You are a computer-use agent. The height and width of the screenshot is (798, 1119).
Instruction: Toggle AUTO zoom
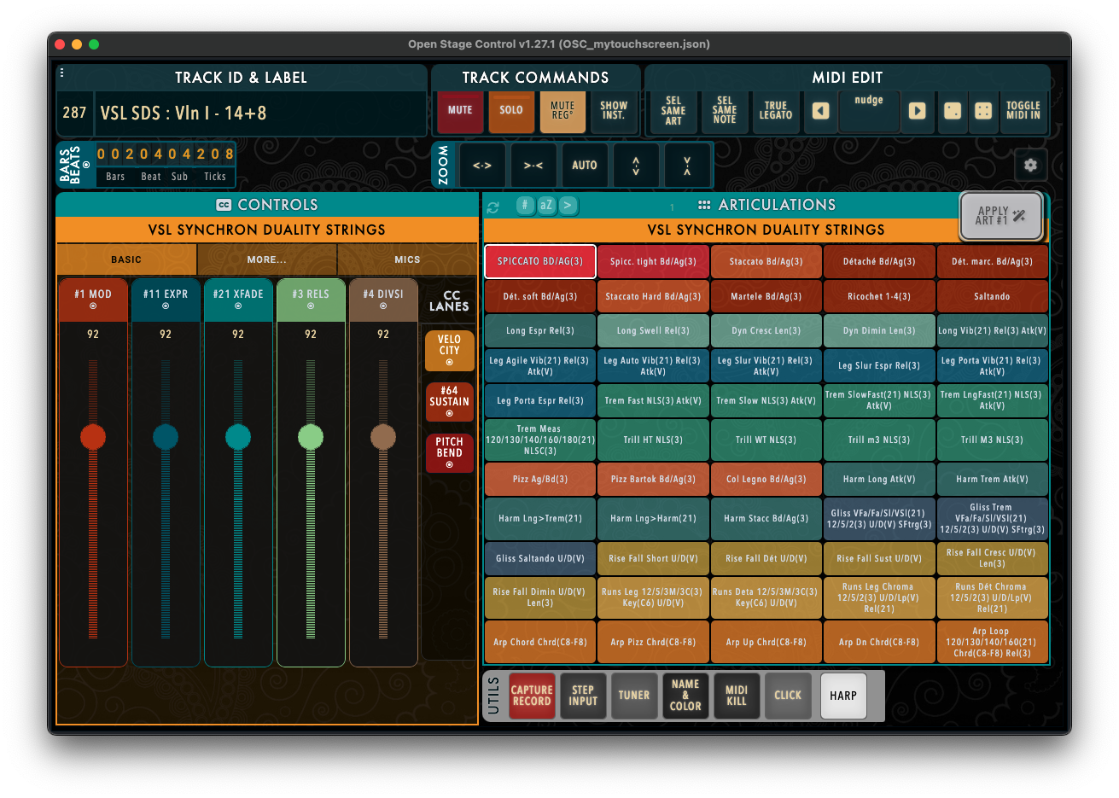[x=585, y=165]
